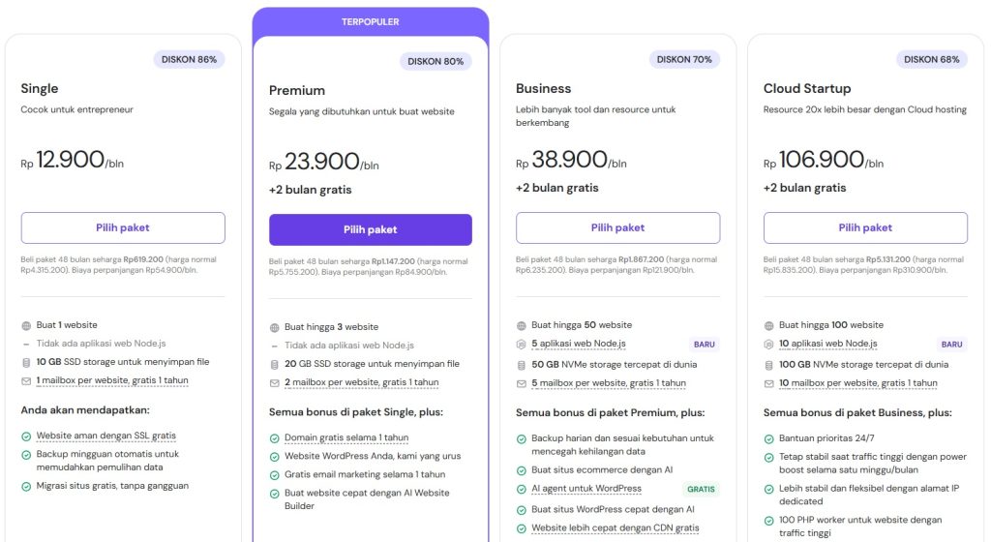Click Node.js icon in Business plan
This screenshot has width=991, height=542.
[x=522, y=344]
